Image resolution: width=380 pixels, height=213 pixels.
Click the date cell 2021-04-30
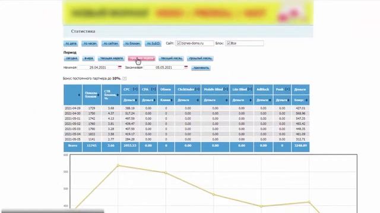tap(72, 113)
